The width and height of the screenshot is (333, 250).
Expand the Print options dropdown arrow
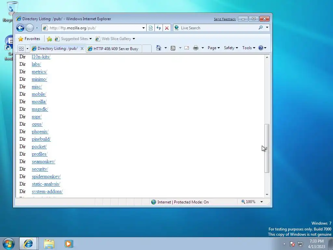coord(203,48)
